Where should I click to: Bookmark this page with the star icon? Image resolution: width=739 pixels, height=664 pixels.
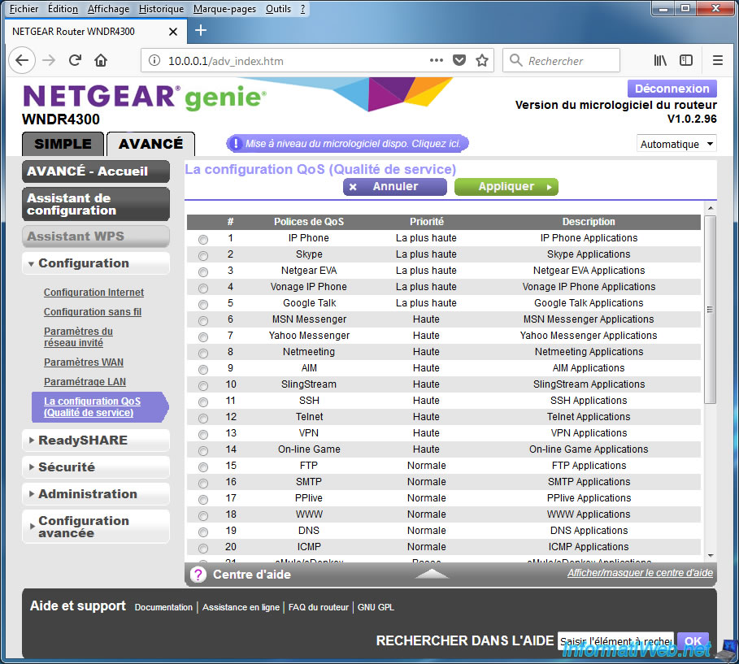482,60
